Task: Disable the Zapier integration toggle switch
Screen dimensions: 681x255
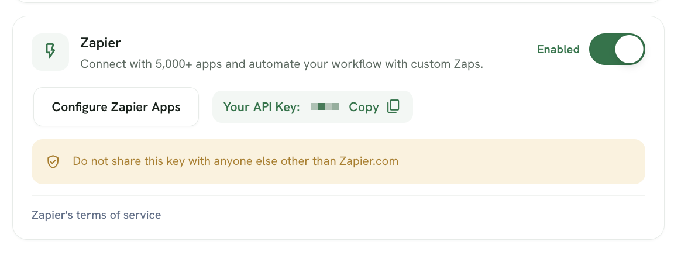Action: [x=617, y=49]
